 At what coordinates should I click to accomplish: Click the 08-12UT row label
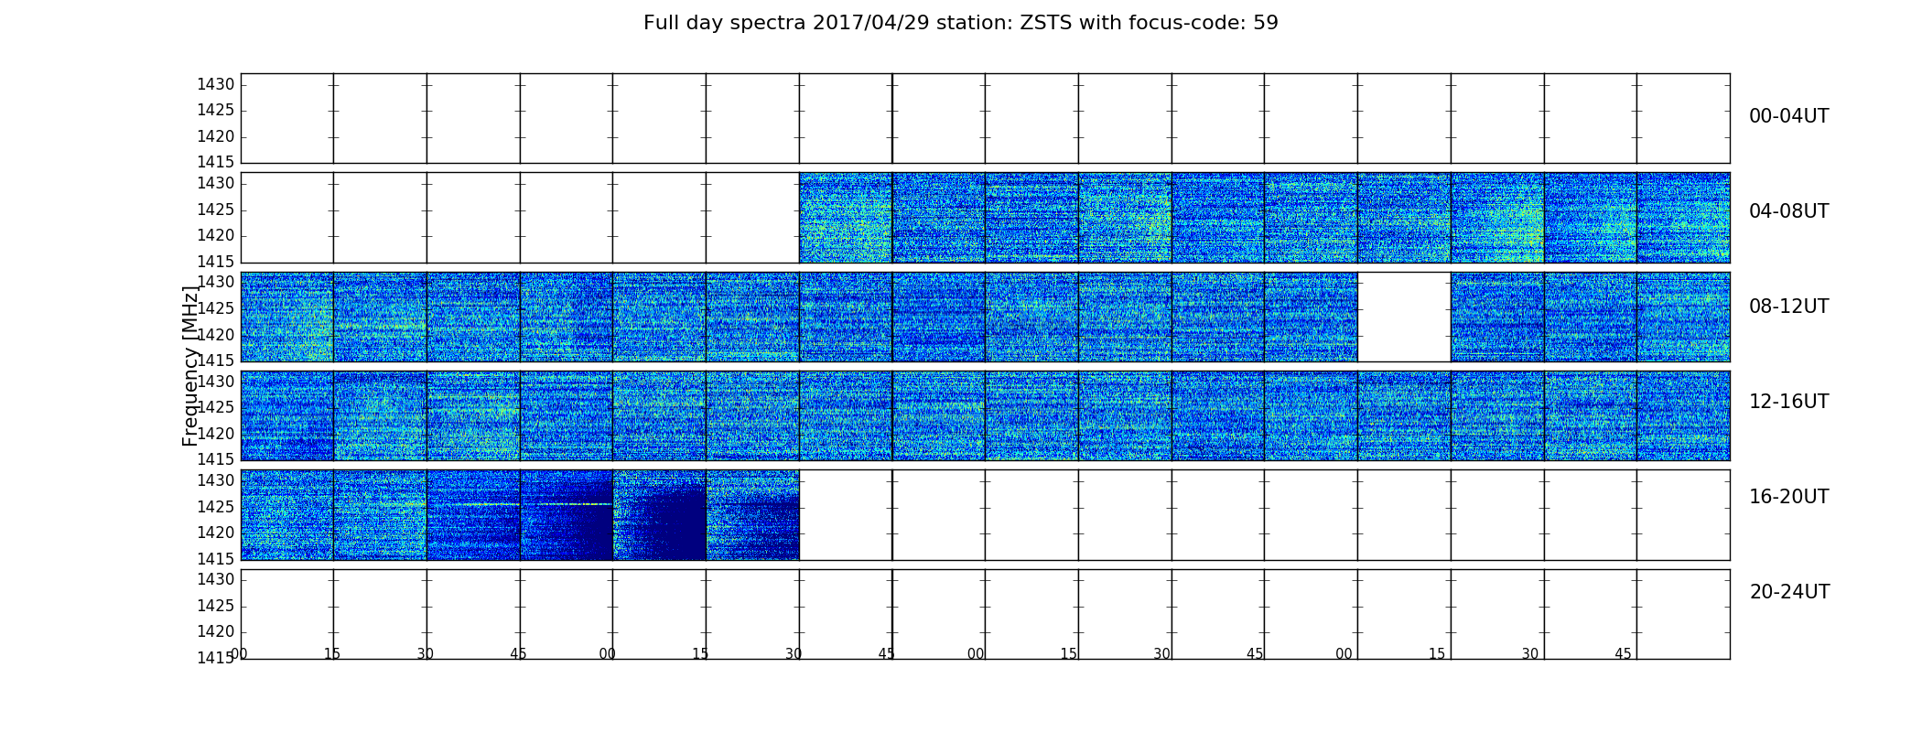1788,307
